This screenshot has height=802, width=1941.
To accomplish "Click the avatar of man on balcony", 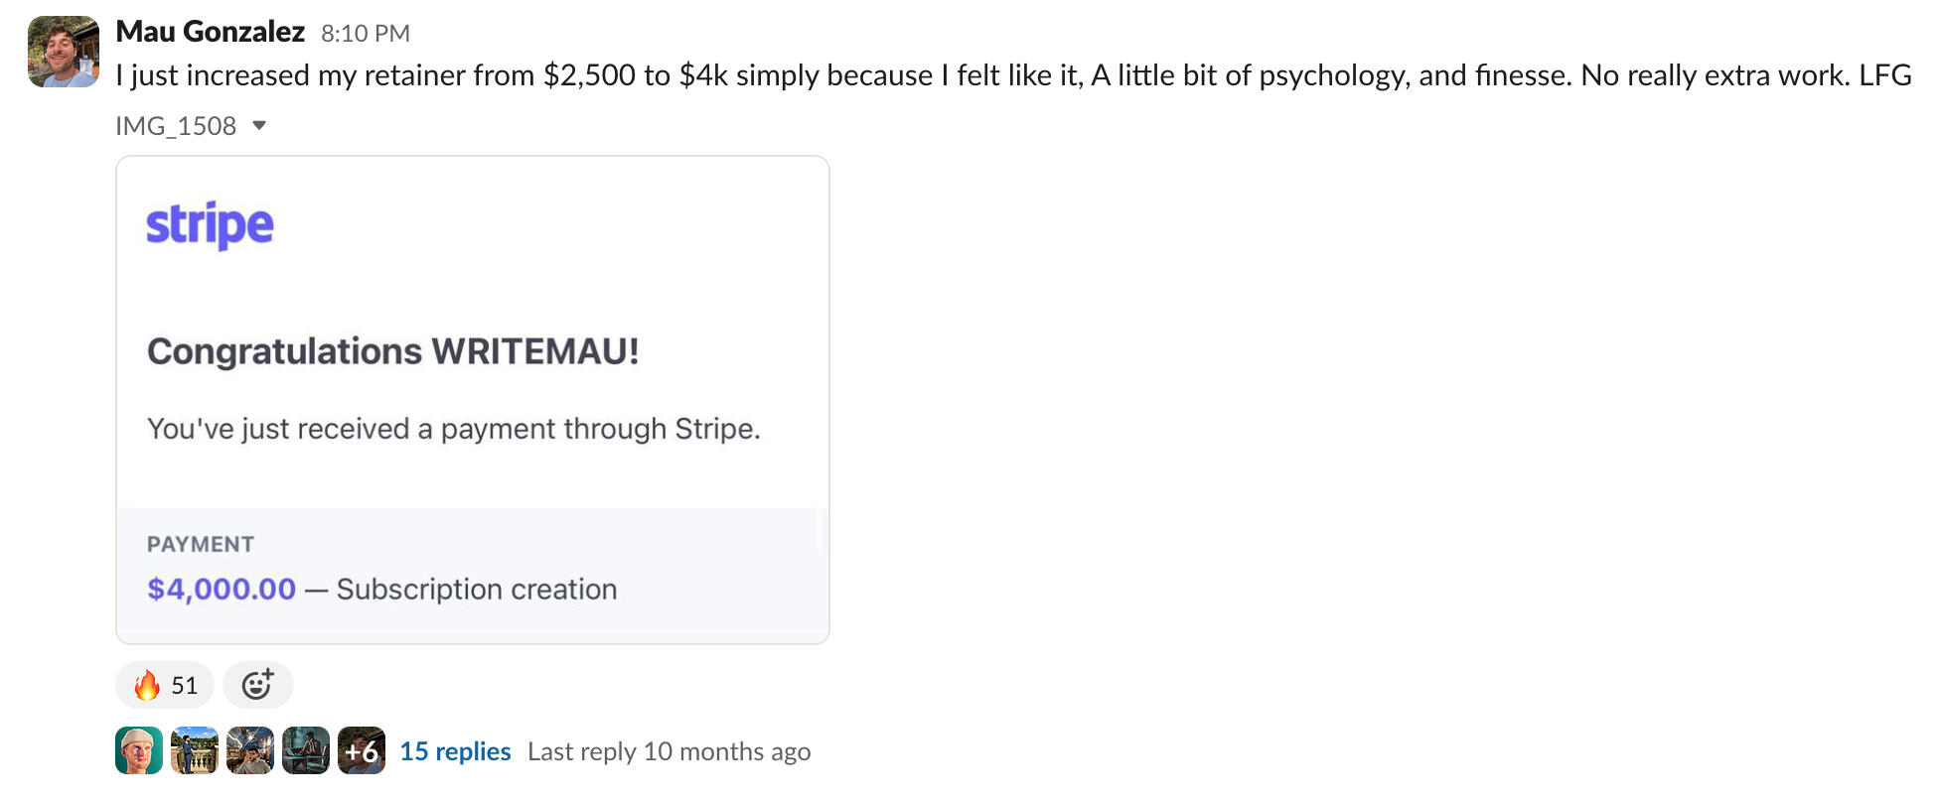I will [x=195, y=750].
